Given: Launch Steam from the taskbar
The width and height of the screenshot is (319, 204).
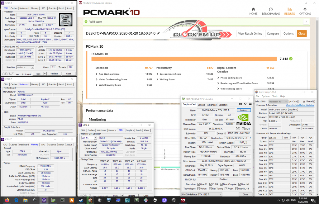Looking at the screenshot, I should pyautogui.click(x=81, y=200).
